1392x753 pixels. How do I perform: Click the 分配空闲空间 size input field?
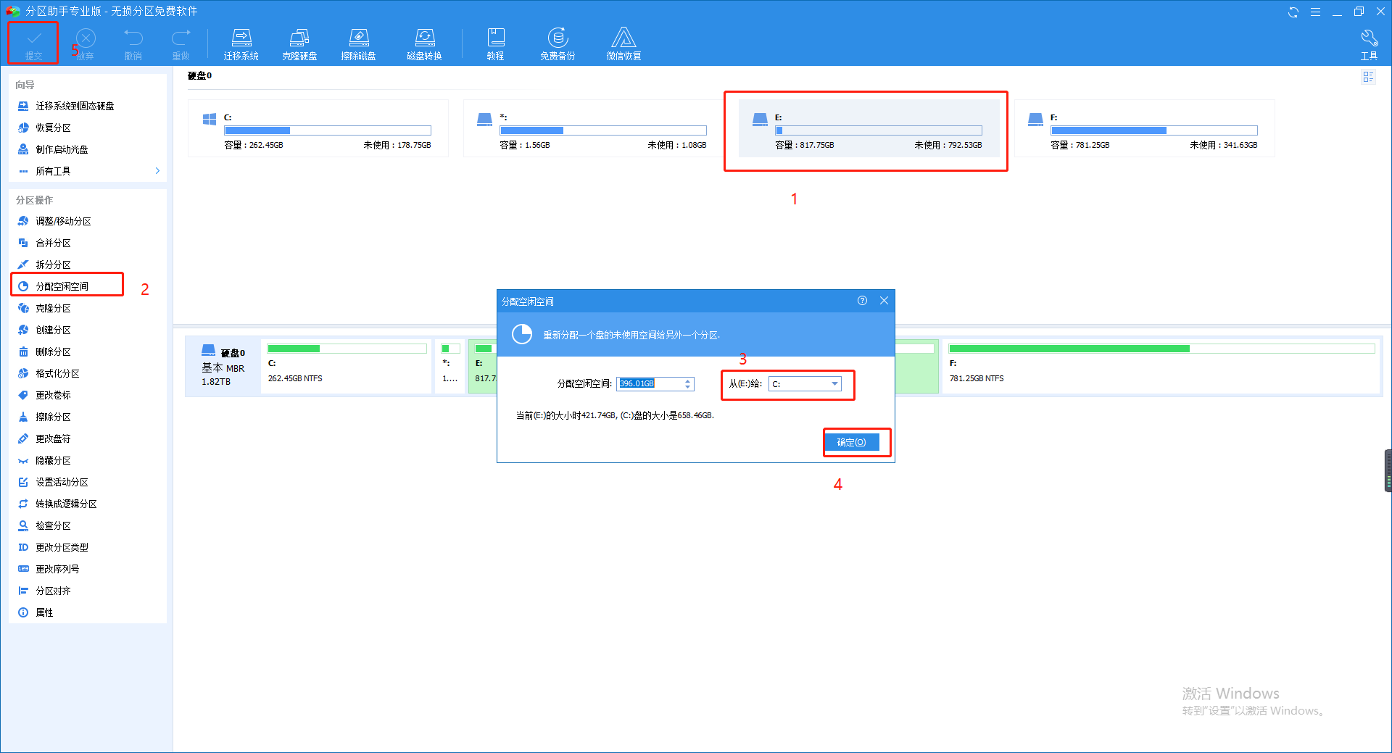tap(650, 384)
